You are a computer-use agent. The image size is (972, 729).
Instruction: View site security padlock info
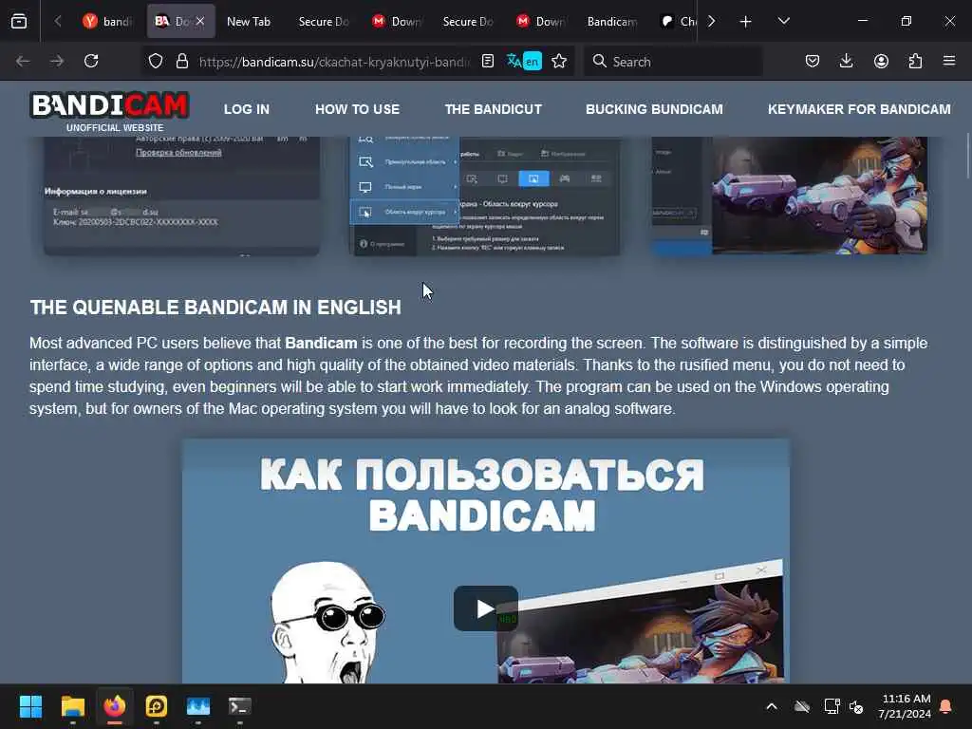pos(181,61)
